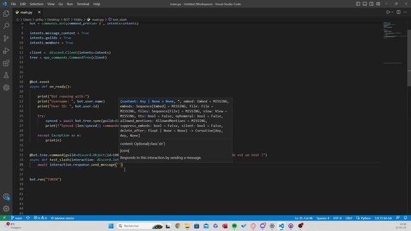
Task: Open the View menu
Action: 51,4
